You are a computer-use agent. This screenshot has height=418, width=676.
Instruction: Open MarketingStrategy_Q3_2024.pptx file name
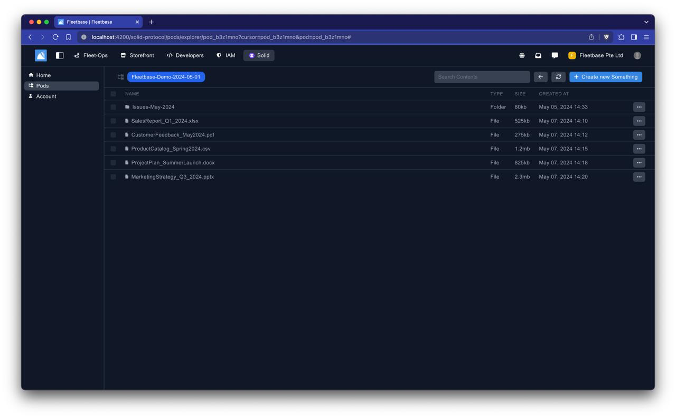(x=173, y=177)
